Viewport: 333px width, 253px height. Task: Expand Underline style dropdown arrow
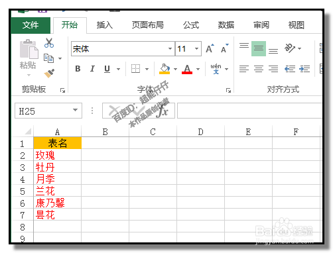(119, 69)
